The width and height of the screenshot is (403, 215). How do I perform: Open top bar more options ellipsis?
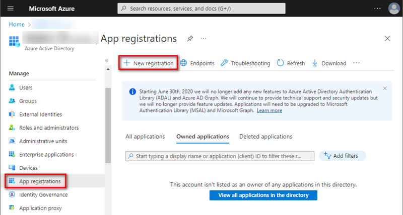377,9
